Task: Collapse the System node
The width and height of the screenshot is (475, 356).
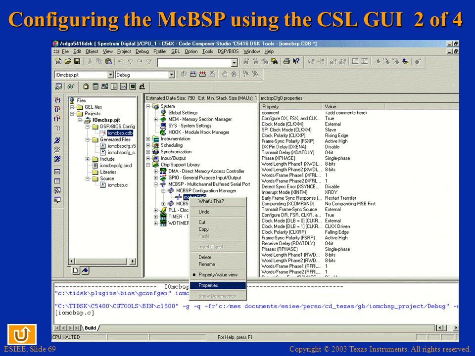Action: 148,106
